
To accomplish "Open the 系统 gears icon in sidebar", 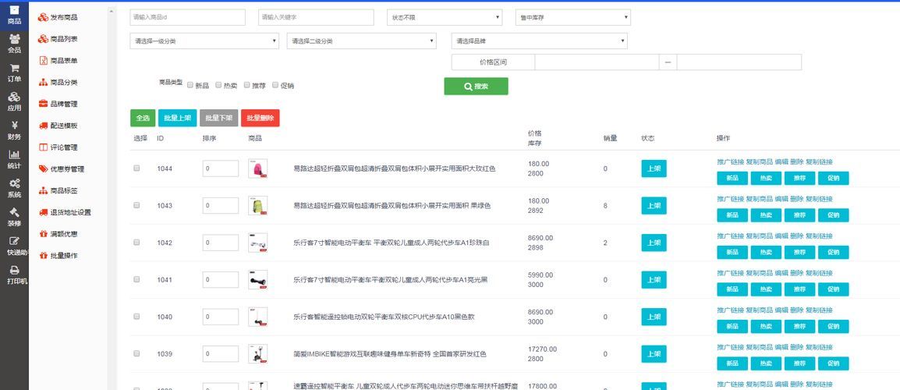I will (14, 183).
